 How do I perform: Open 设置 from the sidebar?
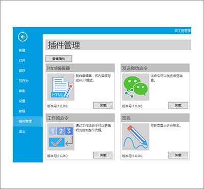(22, 101)
